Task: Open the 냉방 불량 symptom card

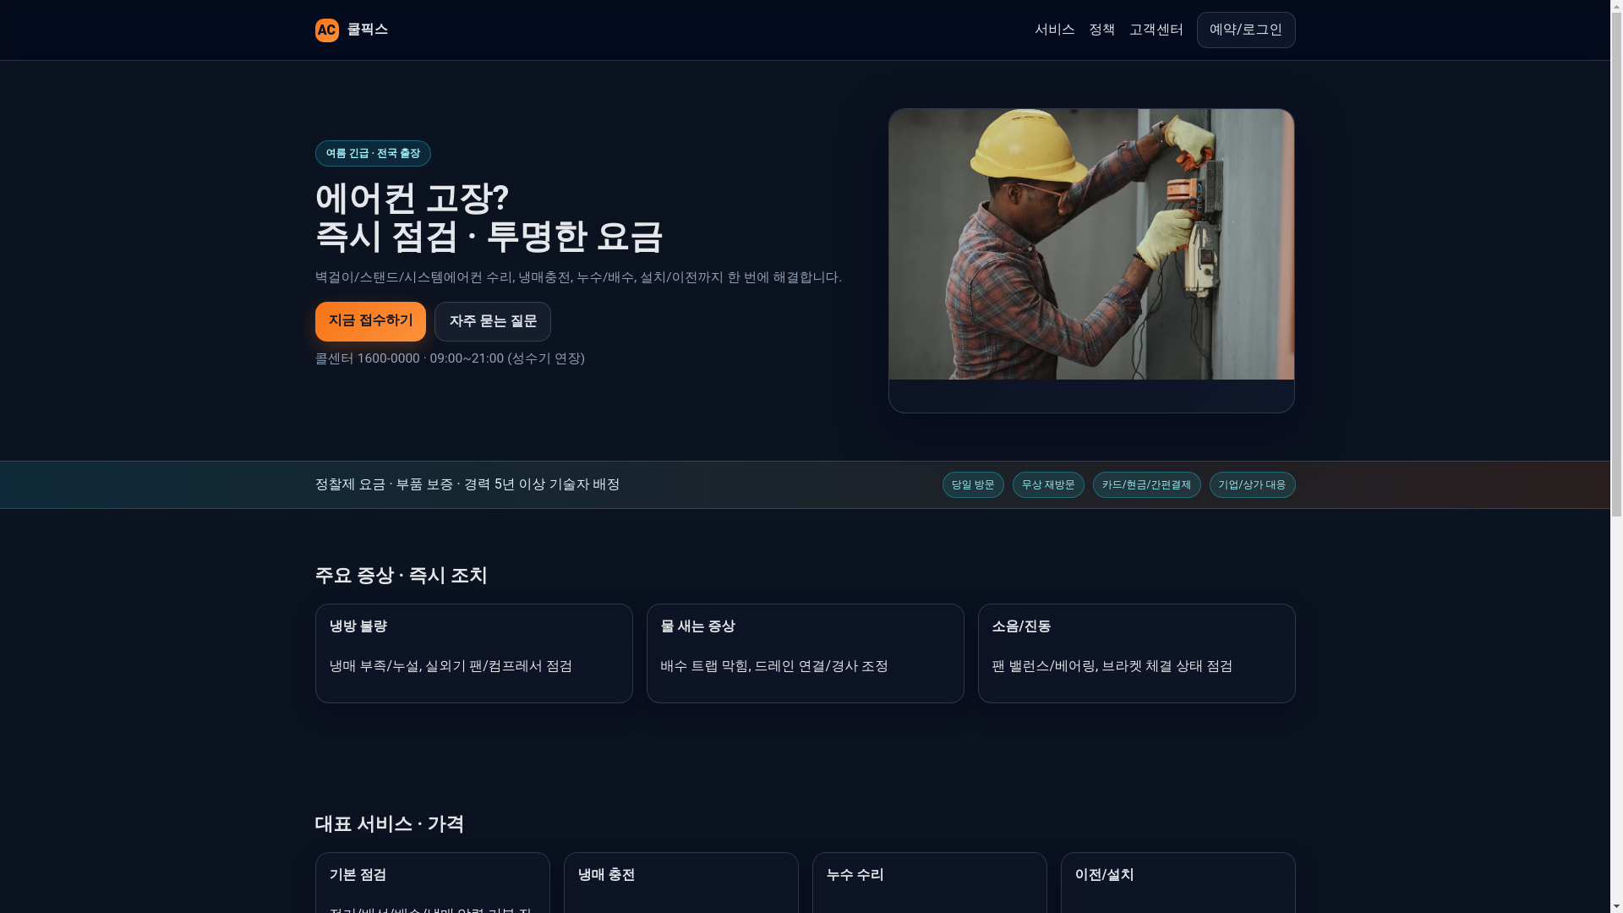Action: coord(473,653)
